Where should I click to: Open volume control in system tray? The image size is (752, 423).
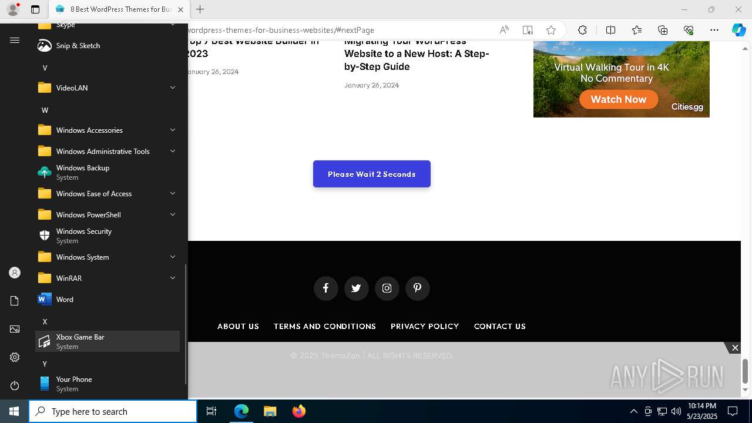[x=676, y=411]
